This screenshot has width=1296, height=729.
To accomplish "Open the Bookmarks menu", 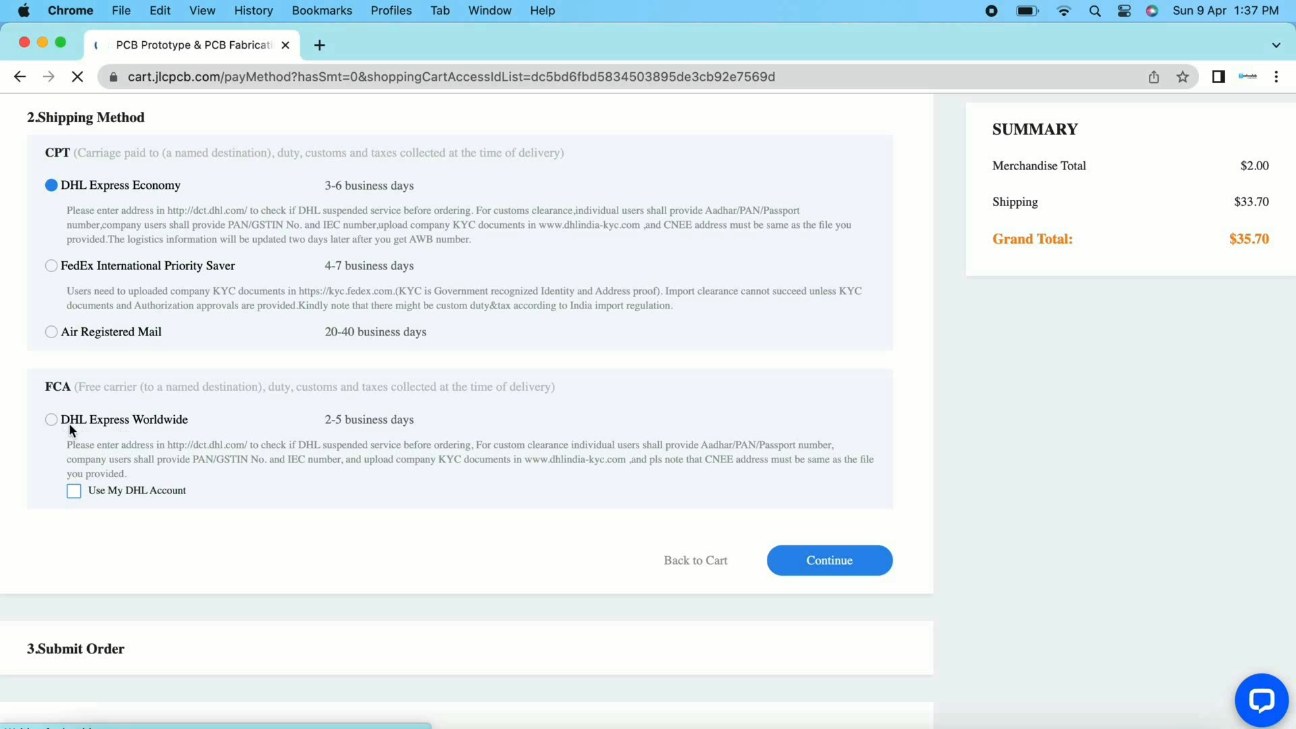I will (x=322, y=11).
